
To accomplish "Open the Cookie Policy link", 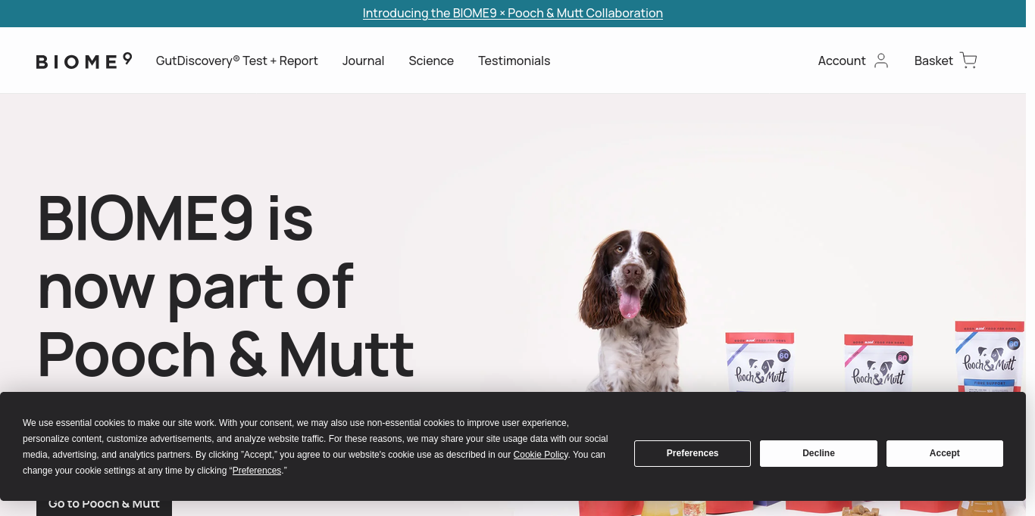I will pyautogui.click(x=540, y=455).
